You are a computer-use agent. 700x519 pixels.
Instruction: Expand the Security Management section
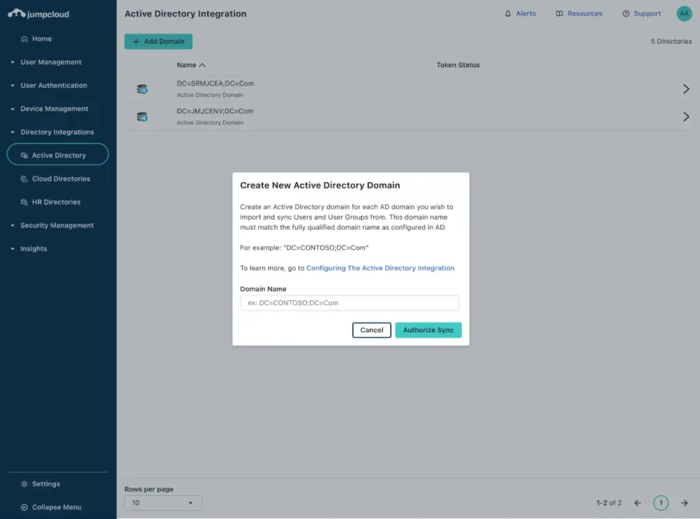(57, 225)
